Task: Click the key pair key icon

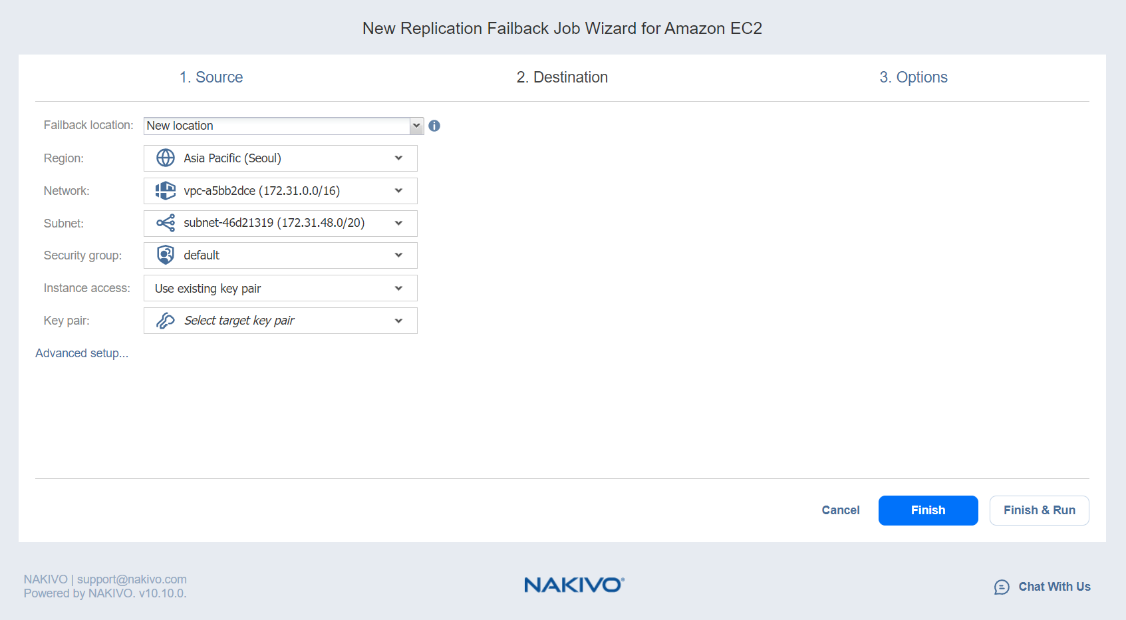Action: (166, 321)
